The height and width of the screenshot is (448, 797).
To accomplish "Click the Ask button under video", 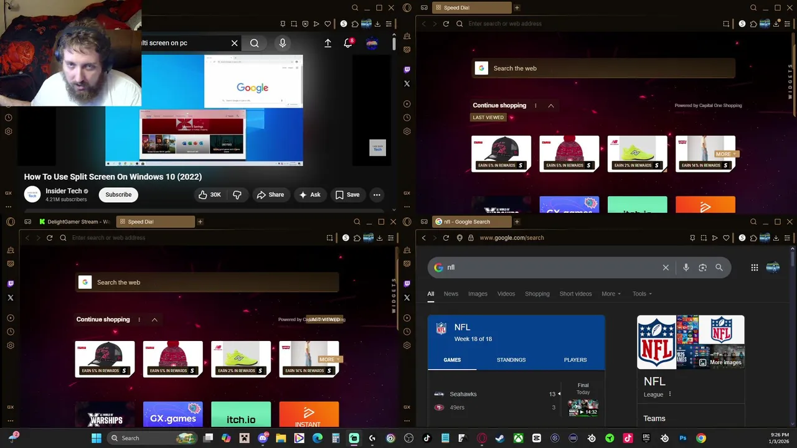I will point(309,195).
